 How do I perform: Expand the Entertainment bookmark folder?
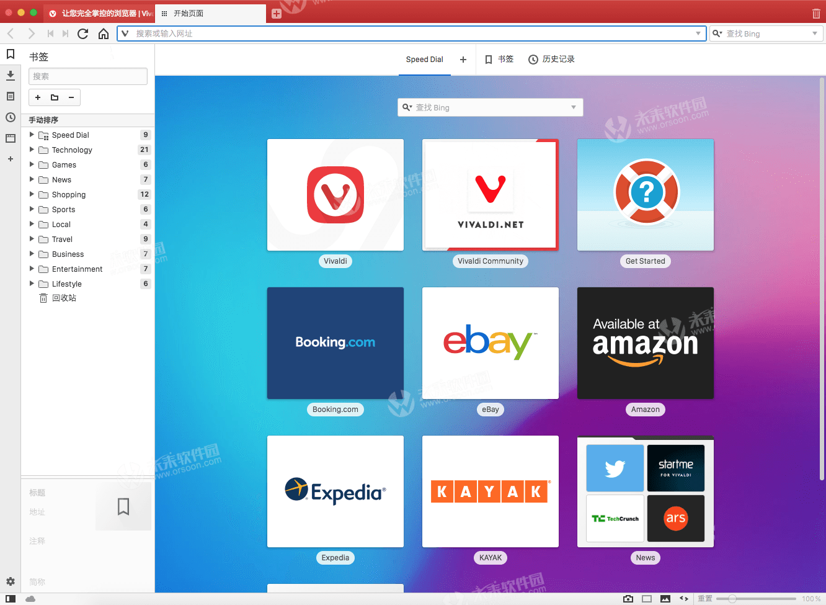[x=32, y=269]
